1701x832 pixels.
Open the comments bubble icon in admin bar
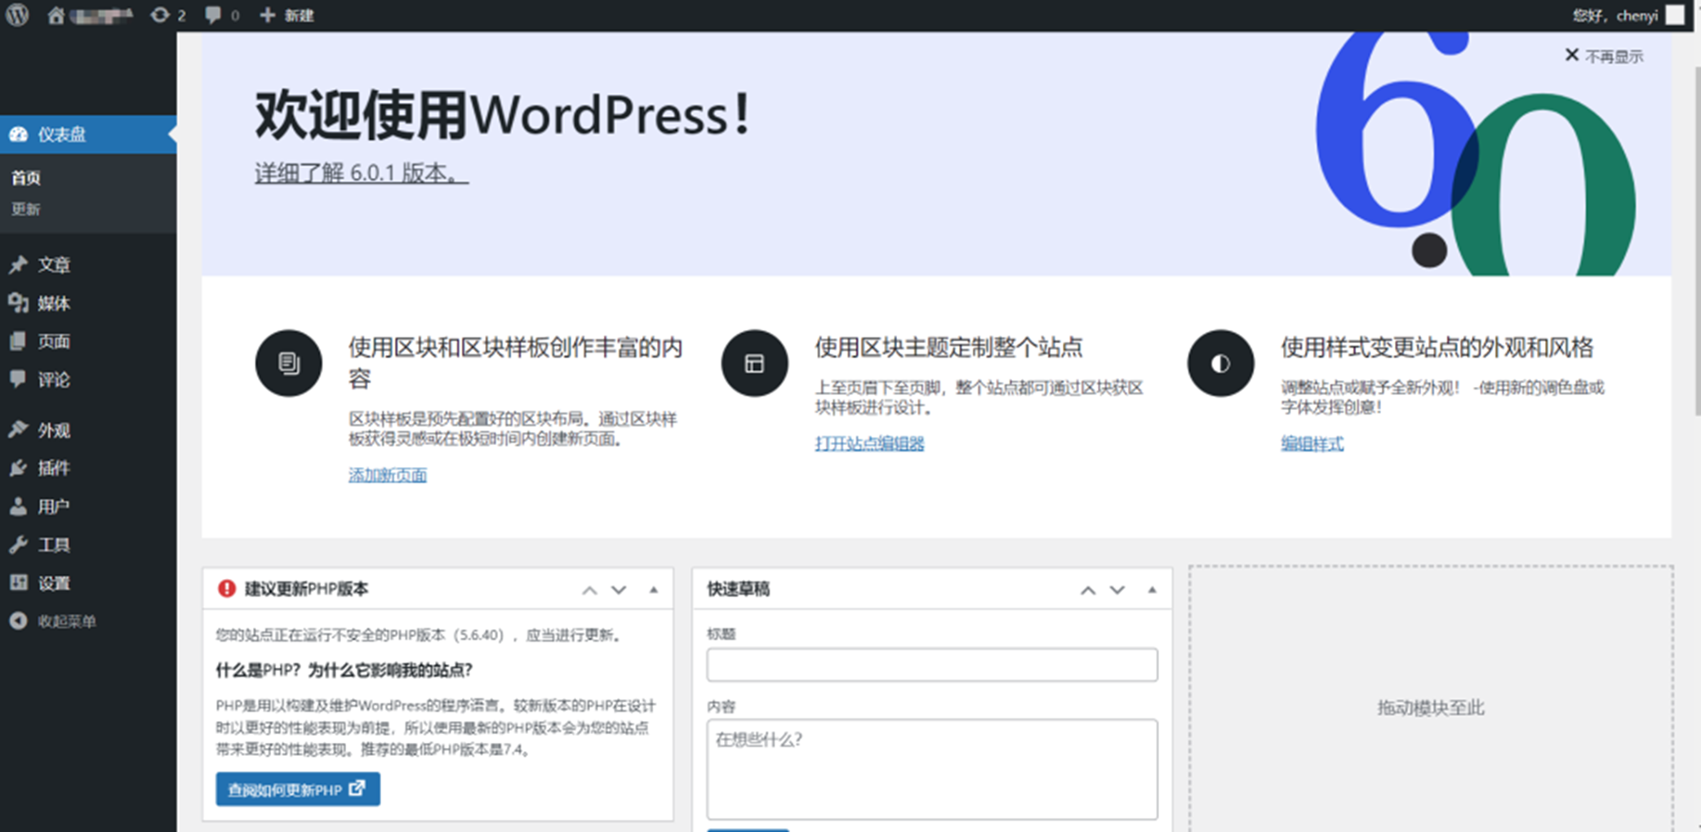click(221, 15)
